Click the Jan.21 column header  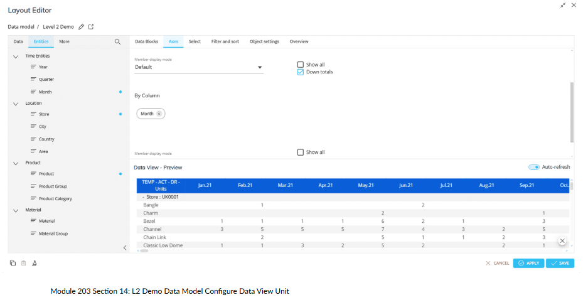click(205, 185)
